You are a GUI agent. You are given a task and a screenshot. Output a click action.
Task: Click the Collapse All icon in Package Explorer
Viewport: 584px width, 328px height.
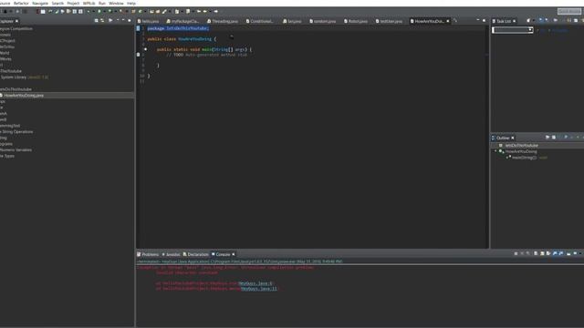coord(96,21)
